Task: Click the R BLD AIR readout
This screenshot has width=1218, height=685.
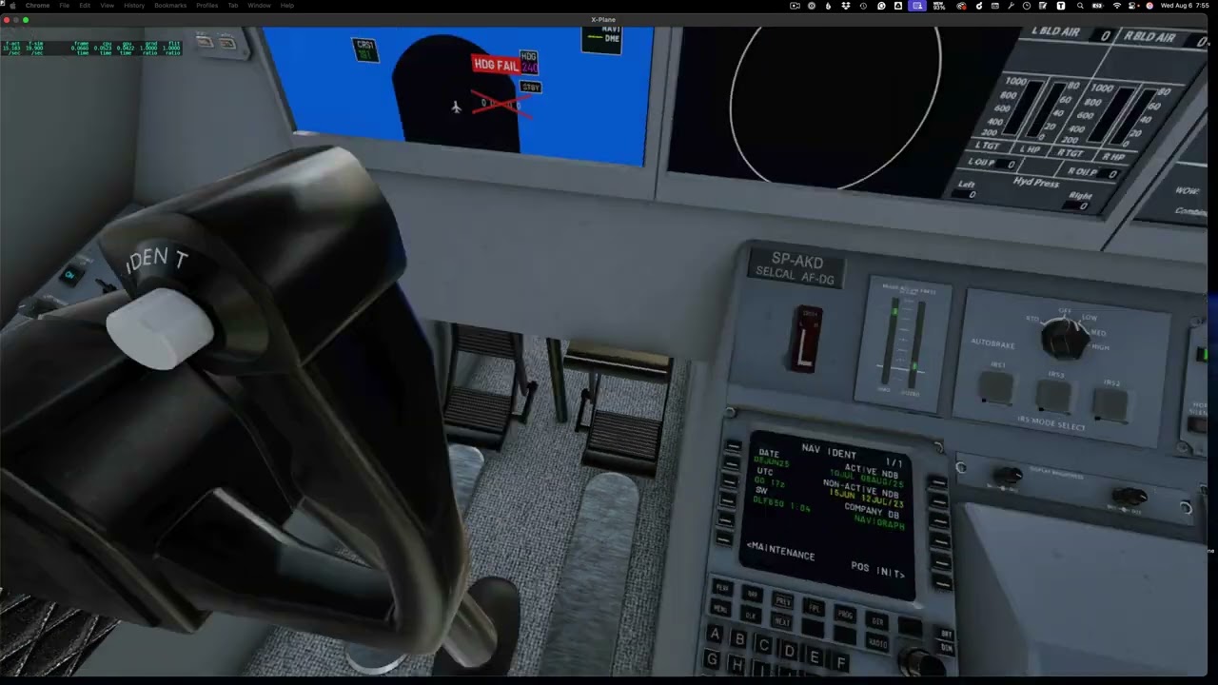Action: click(1166, 39)
